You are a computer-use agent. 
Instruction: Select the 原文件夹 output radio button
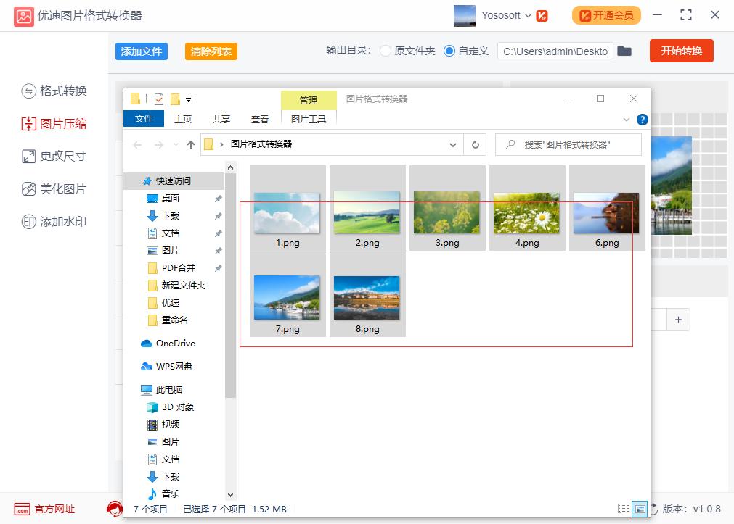click(x=386, y=51)
